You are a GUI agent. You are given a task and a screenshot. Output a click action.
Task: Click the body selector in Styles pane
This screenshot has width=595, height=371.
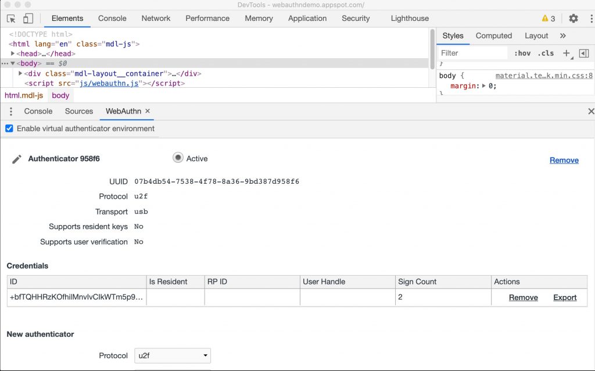[447, 76]
